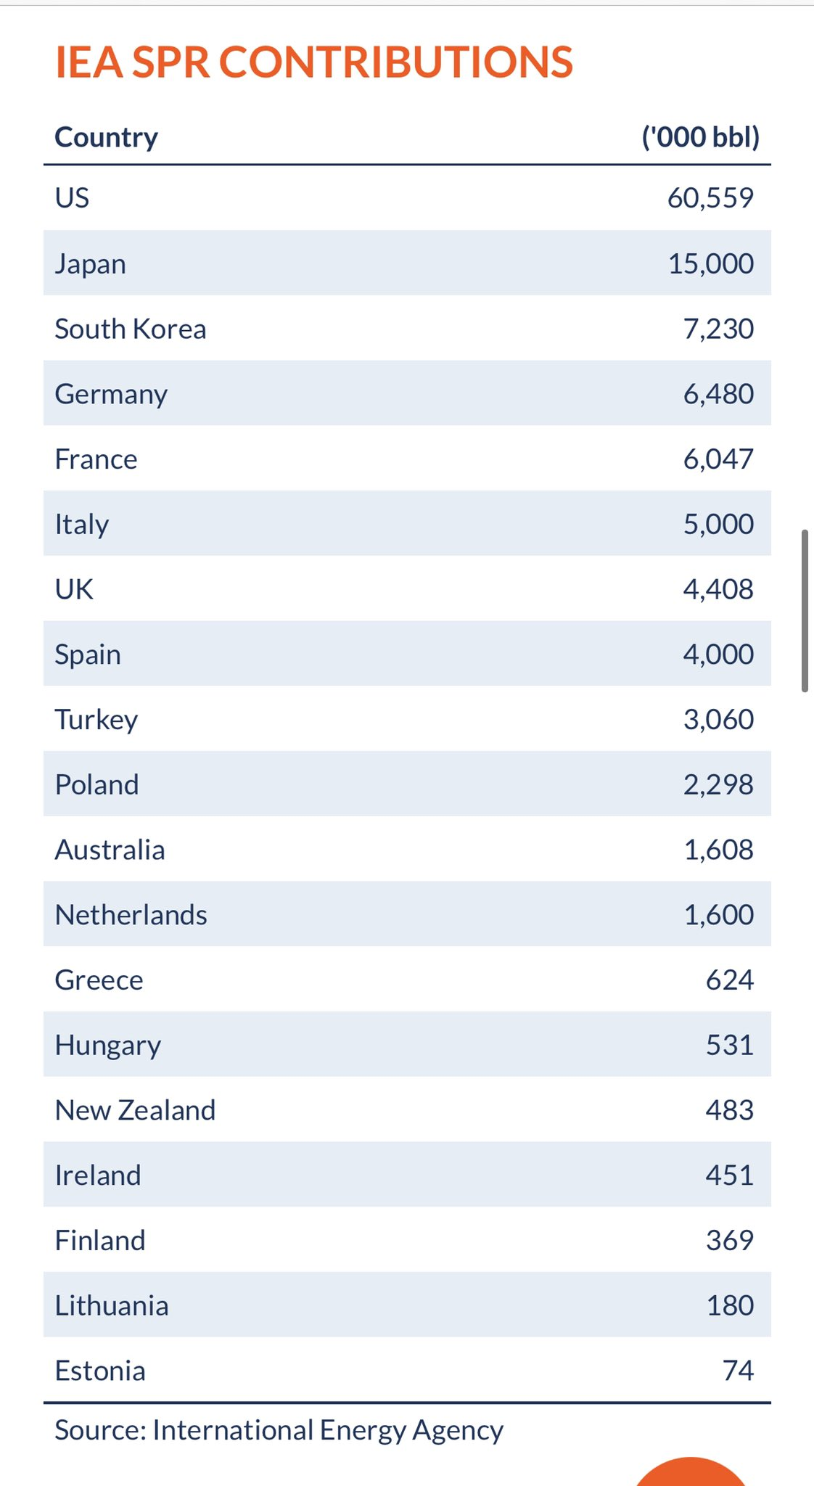Click the New Zealand row label
The height and width of the screenshot is (1486, 814).
136,1110
